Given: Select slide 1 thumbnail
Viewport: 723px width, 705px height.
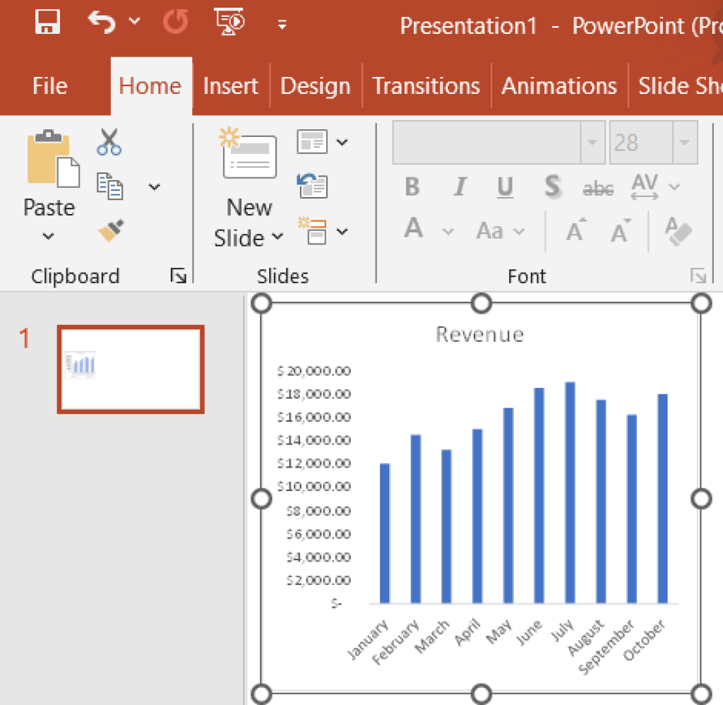Looking at the screenshot, I should coord(130,369).
